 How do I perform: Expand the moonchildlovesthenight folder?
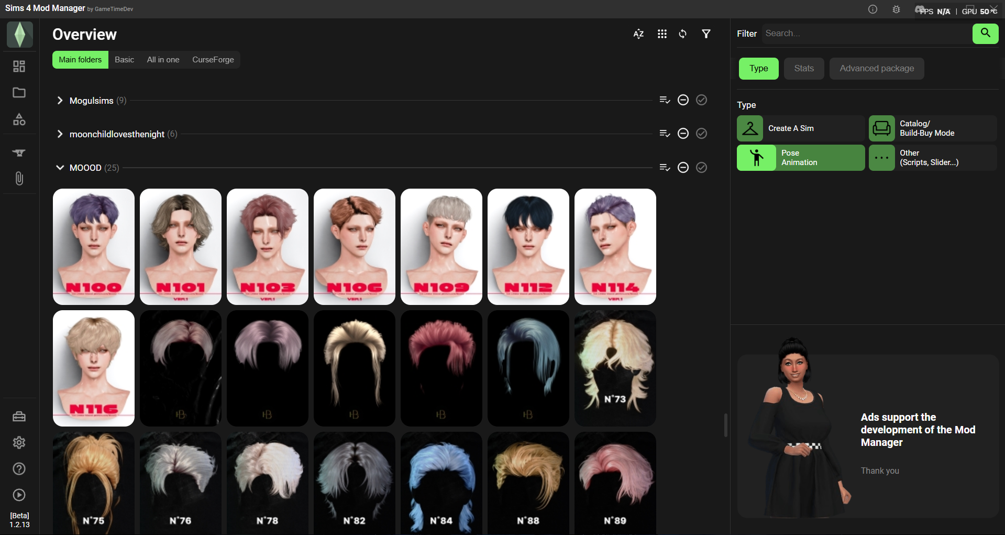click(60, 134)
